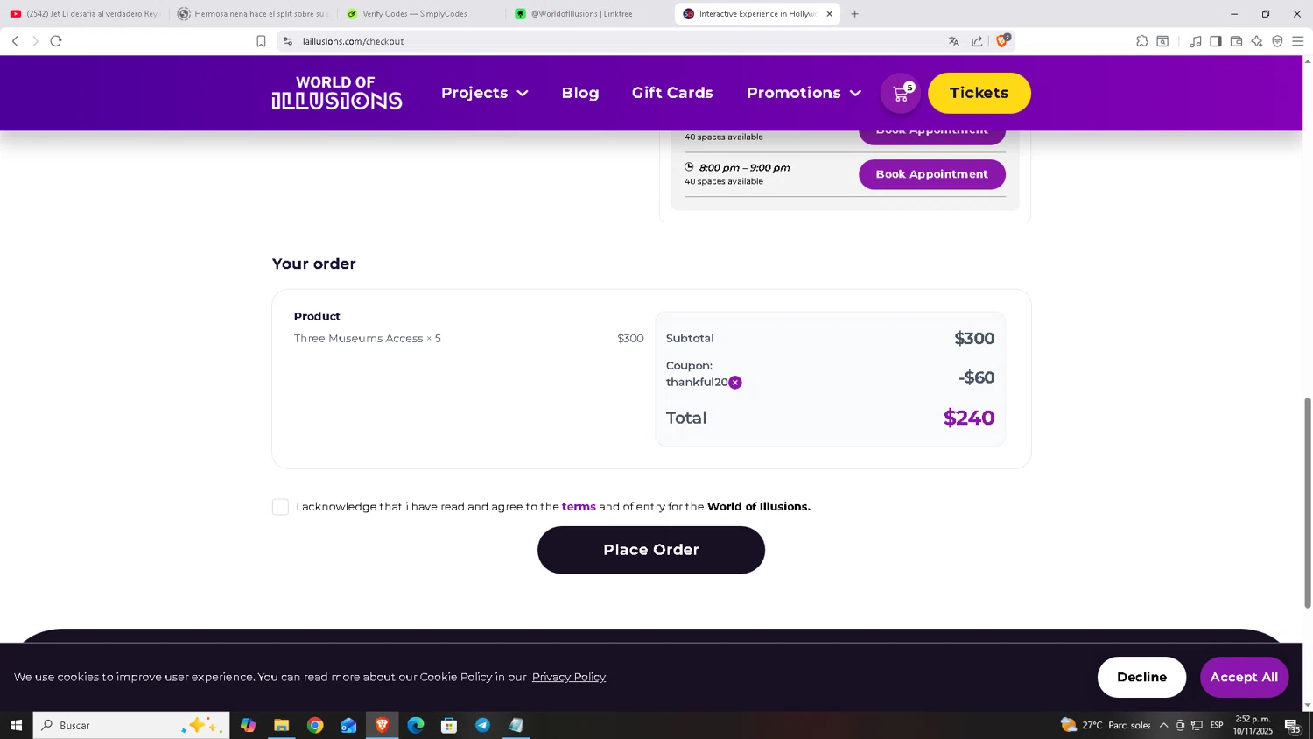Screen dimensions: 1313x739
Task: Show hidden system tray icons
Action: point(1163,725)
